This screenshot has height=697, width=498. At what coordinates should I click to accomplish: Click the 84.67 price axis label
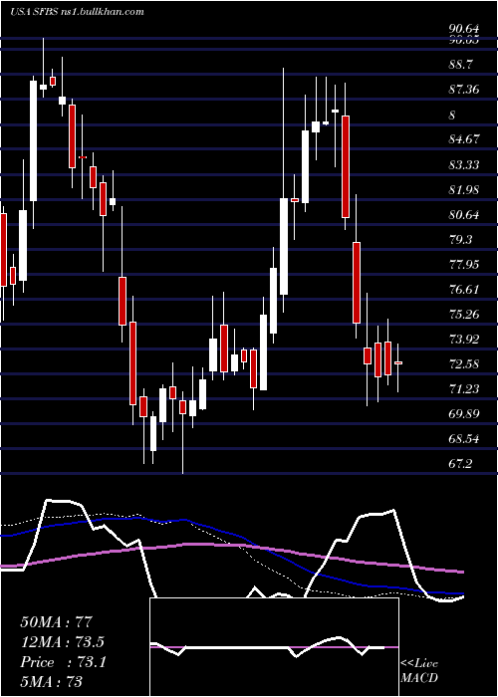(464, 139)
